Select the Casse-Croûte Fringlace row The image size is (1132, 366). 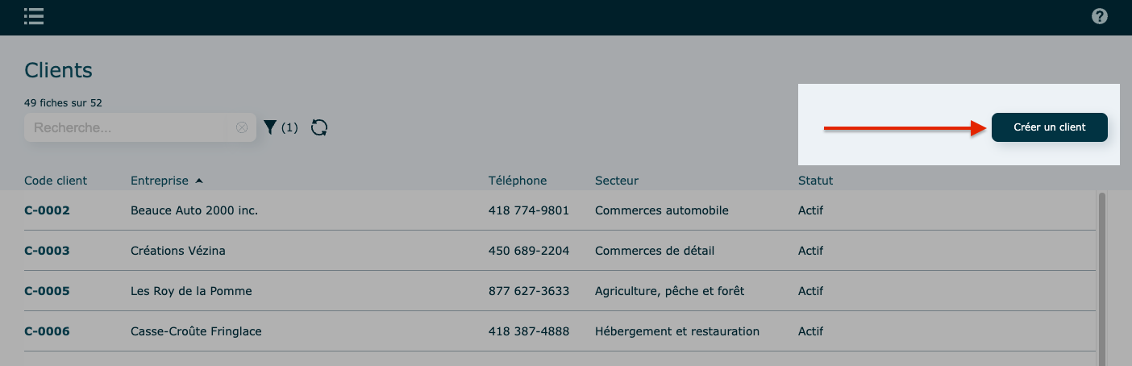[x=196, y=331]
